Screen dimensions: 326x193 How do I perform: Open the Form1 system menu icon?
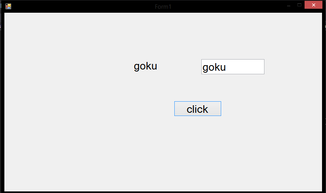point(8,6)
